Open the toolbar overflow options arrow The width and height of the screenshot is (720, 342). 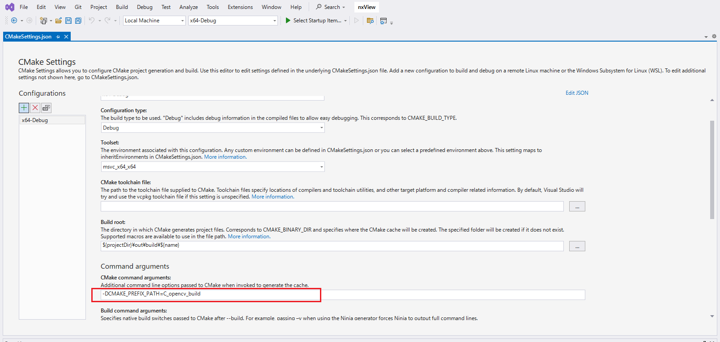(x=392, y=22)
